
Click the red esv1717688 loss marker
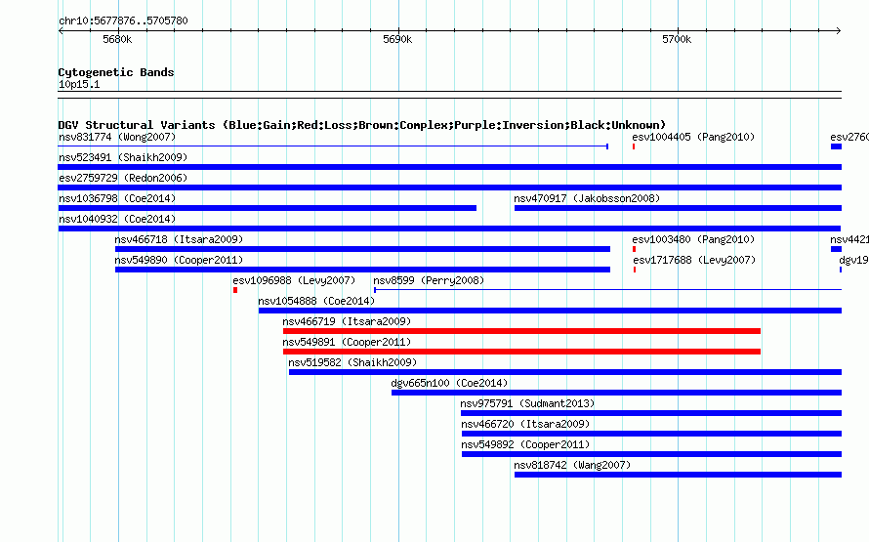click(635, 270)
